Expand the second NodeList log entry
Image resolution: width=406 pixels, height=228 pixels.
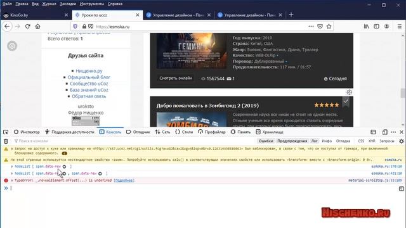[12, 174]
